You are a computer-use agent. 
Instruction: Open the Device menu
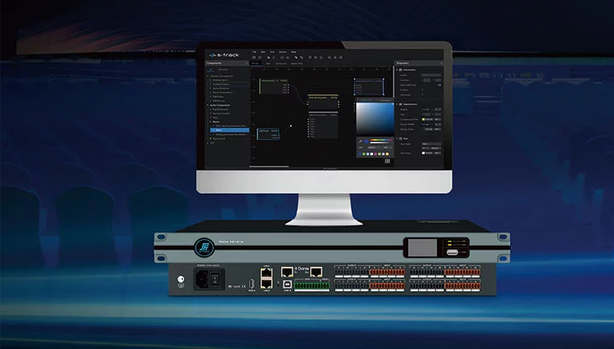[282, 52]
